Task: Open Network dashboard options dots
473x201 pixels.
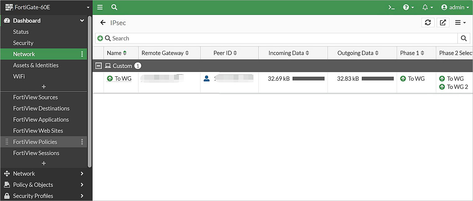Action: point(82,54)
